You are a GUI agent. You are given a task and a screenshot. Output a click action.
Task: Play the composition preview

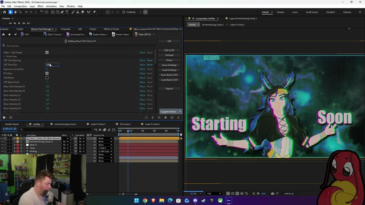coord(19,23)
